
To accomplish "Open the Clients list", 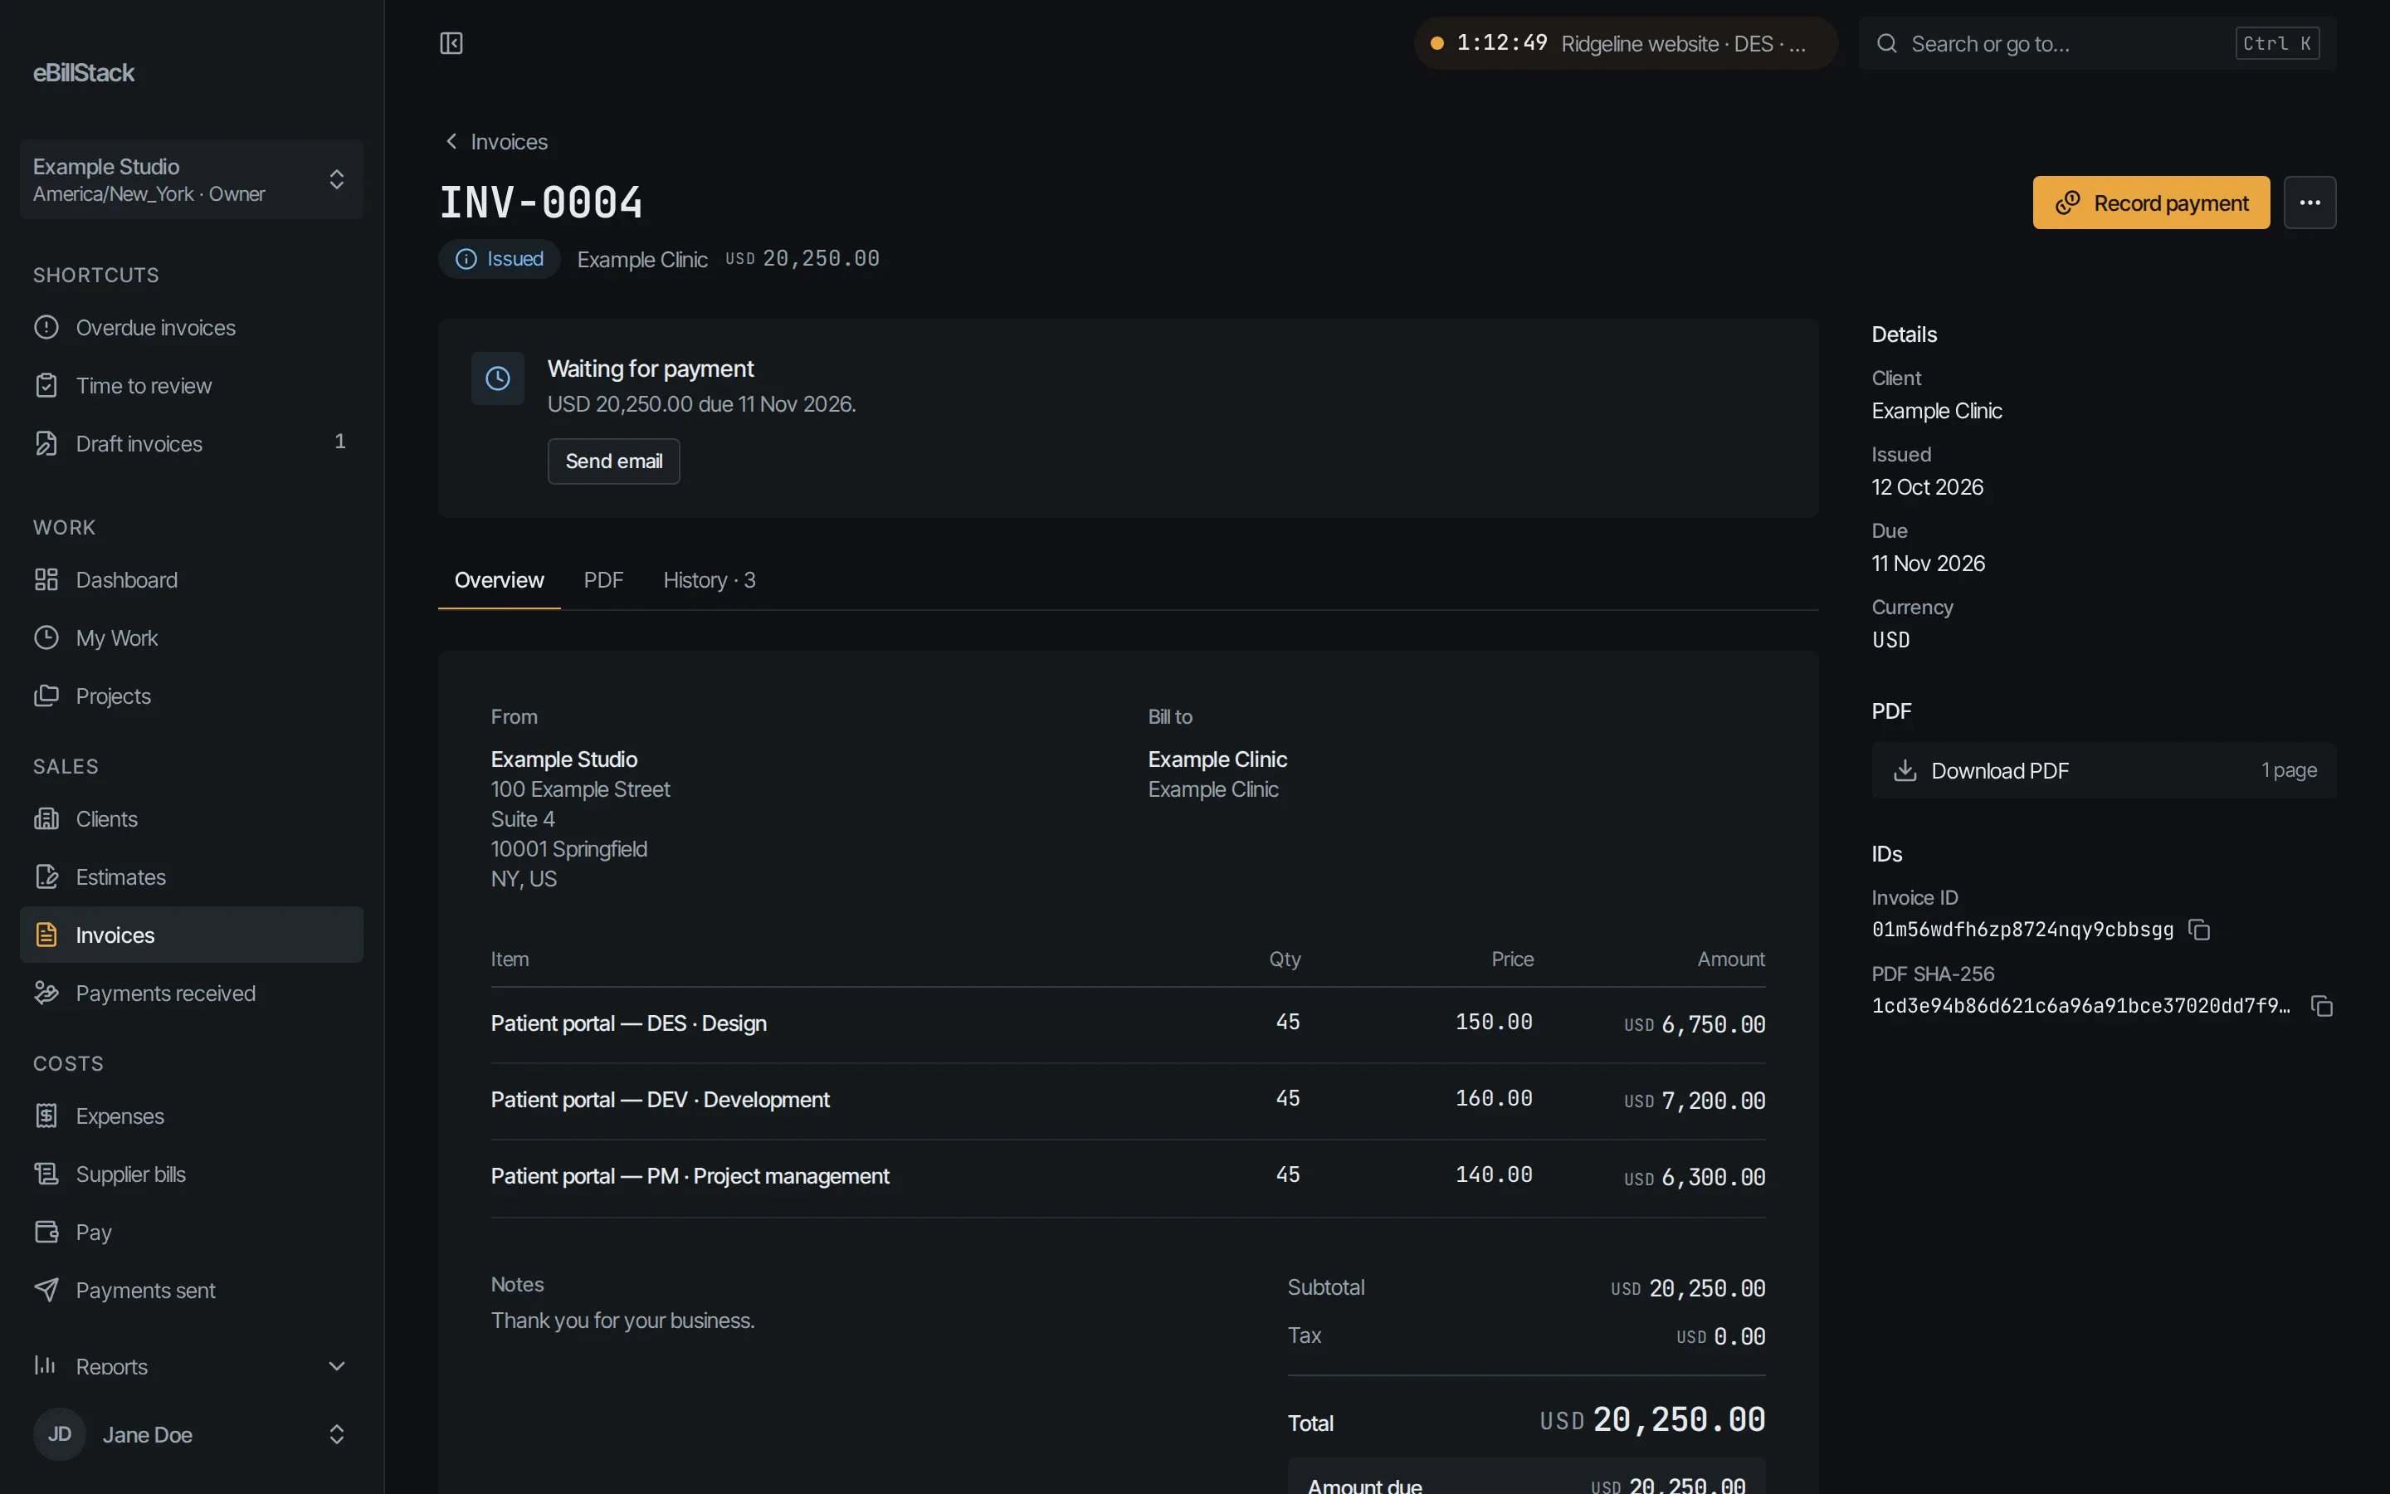I will click(x=192, y=819).
